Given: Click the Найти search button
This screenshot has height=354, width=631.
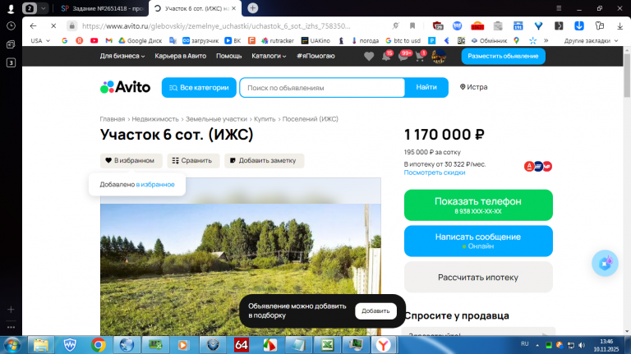Looking at the screenshot, I should coord(426,87).
